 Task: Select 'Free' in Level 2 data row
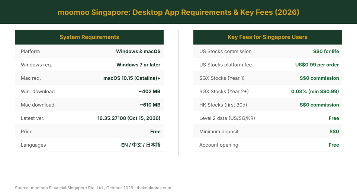coord(334,118)
